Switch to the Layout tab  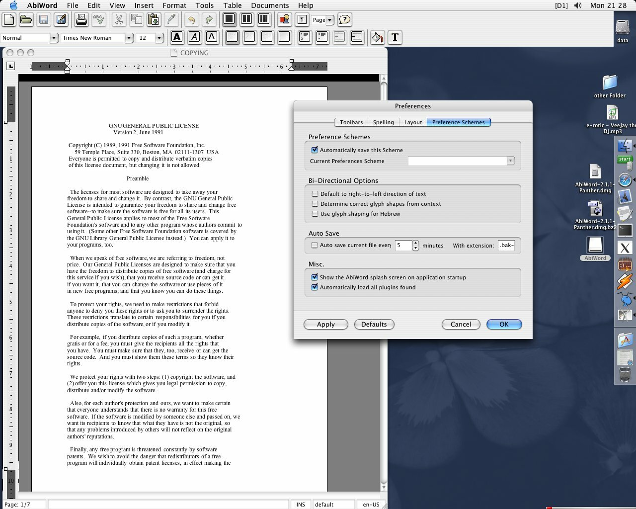coord(413,122)
